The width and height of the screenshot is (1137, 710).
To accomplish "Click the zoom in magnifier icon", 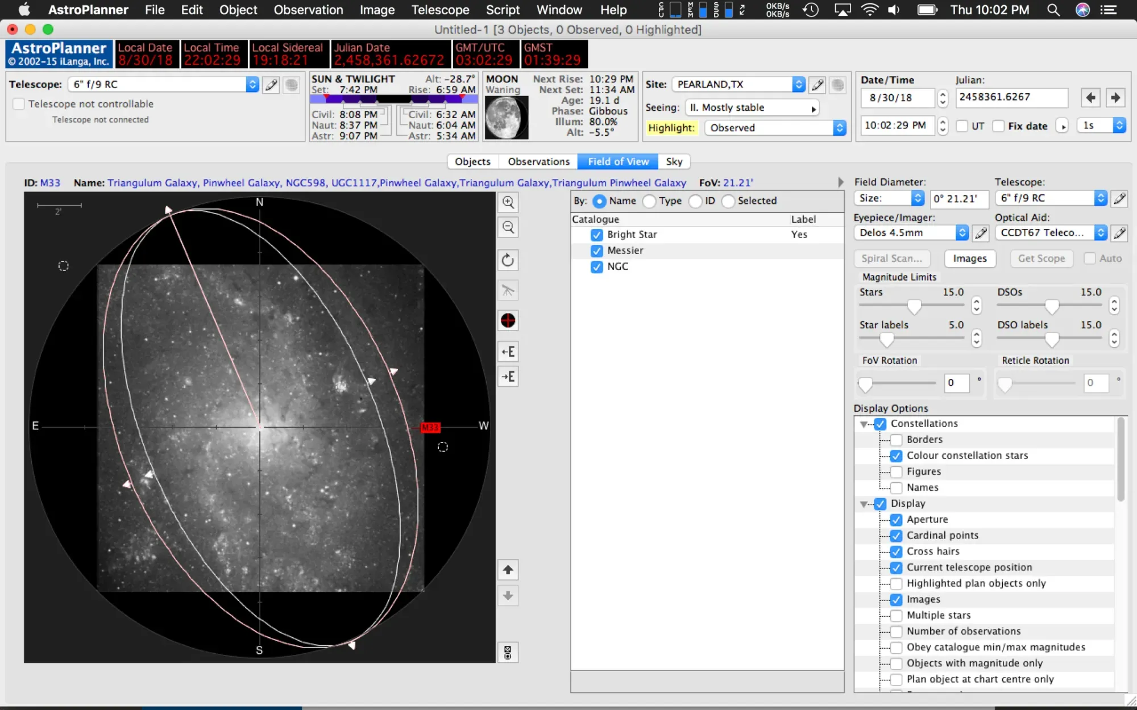I will pyautogui.click(x=508, y=202).
